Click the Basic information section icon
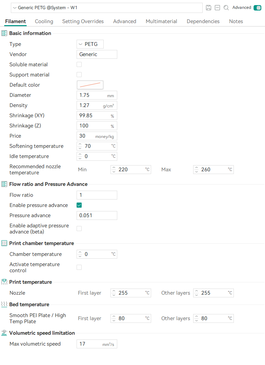The height and width of the screenshot is (365, 265). click(x=4, y=33)
